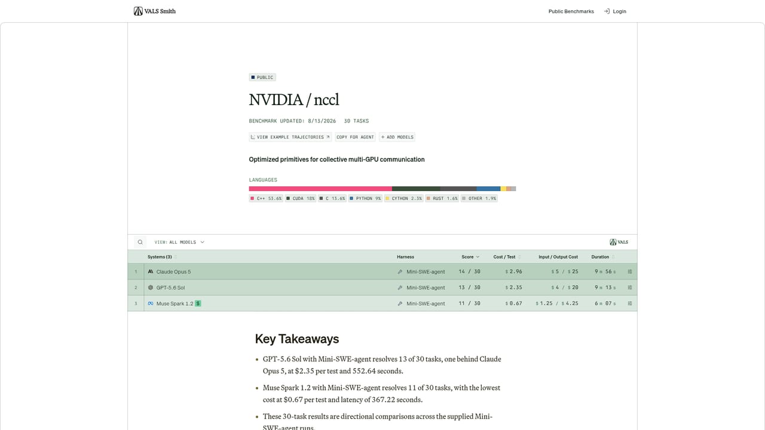765x430 pixels.
Task: Click the green dollar badge beside Muse Spark
Action: pos(198,303)
